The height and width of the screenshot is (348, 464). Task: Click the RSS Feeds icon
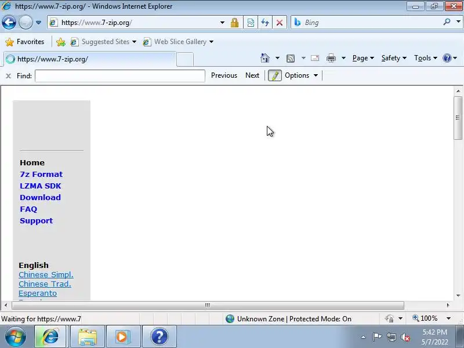(x=291, y=59)
